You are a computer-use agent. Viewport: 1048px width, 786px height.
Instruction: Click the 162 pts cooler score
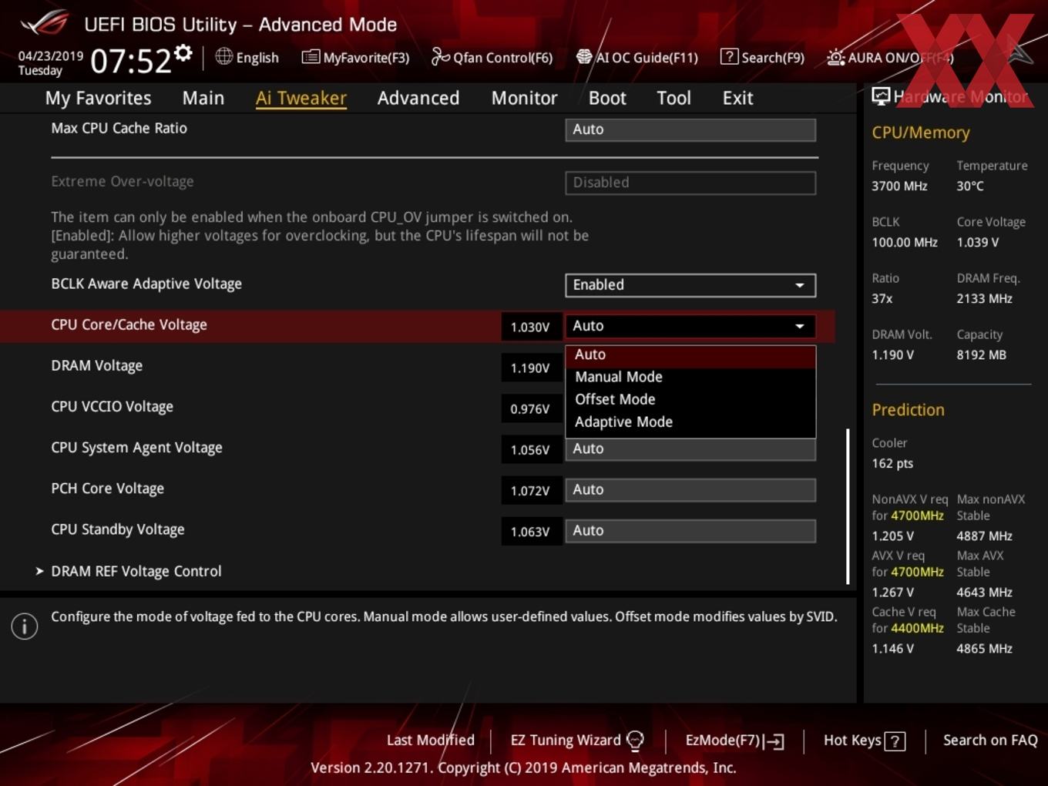pyautogui.click(x=892, y=463)
